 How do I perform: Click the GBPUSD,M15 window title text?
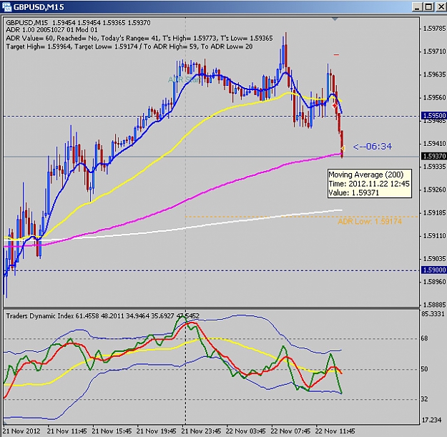click(39, 7)
